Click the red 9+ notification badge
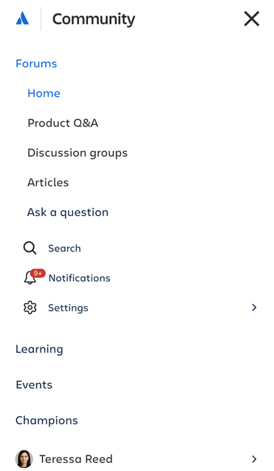Image resolution: width=274 pixels, height=471 pixels. click(38, 273)
